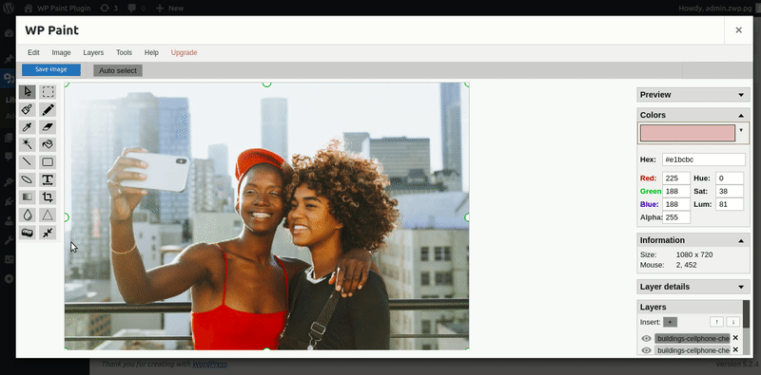Toggle visibility of the second, unselected layer
The image size is (761, 375).
646,349
